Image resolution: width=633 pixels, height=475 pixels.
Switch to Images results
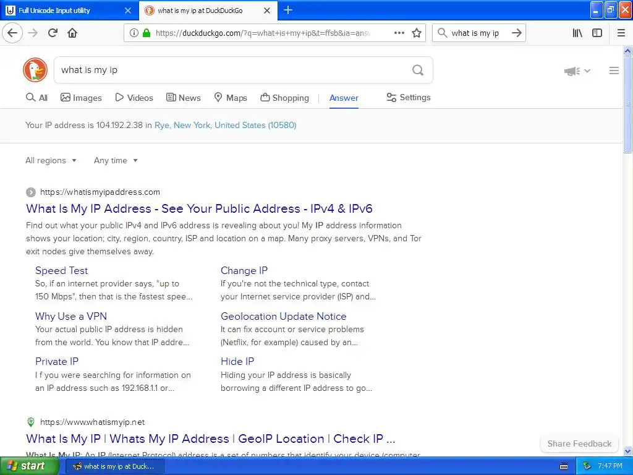click(81, 98)
